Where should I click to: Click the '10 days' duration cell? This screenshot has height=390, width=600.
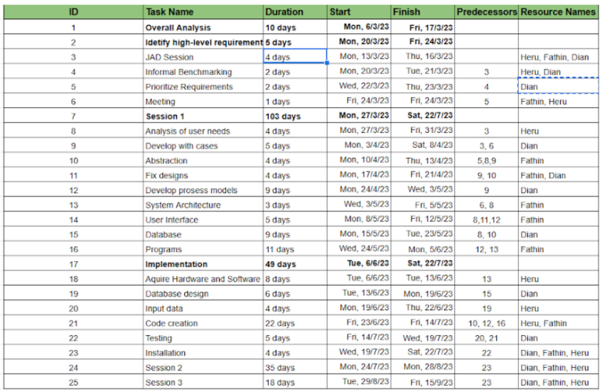[295, 27]
